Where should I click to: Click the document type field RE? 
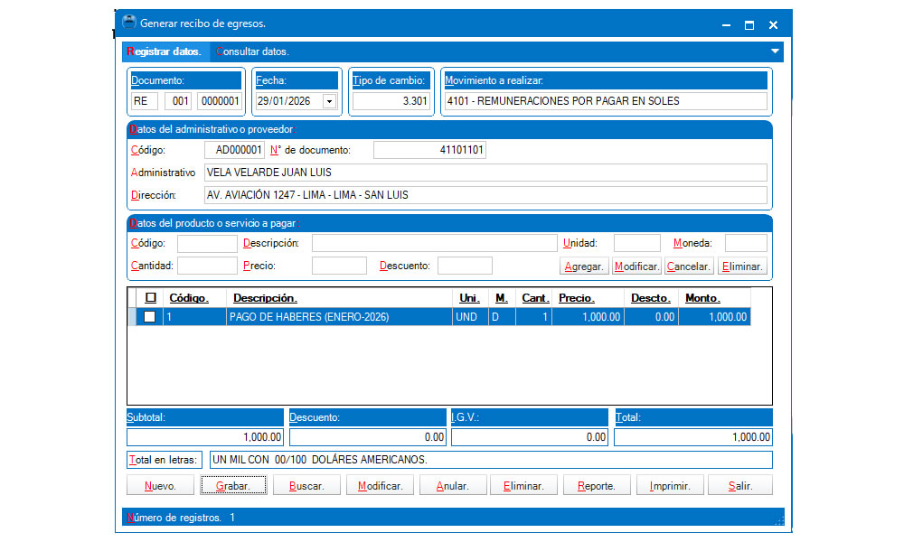144,101
